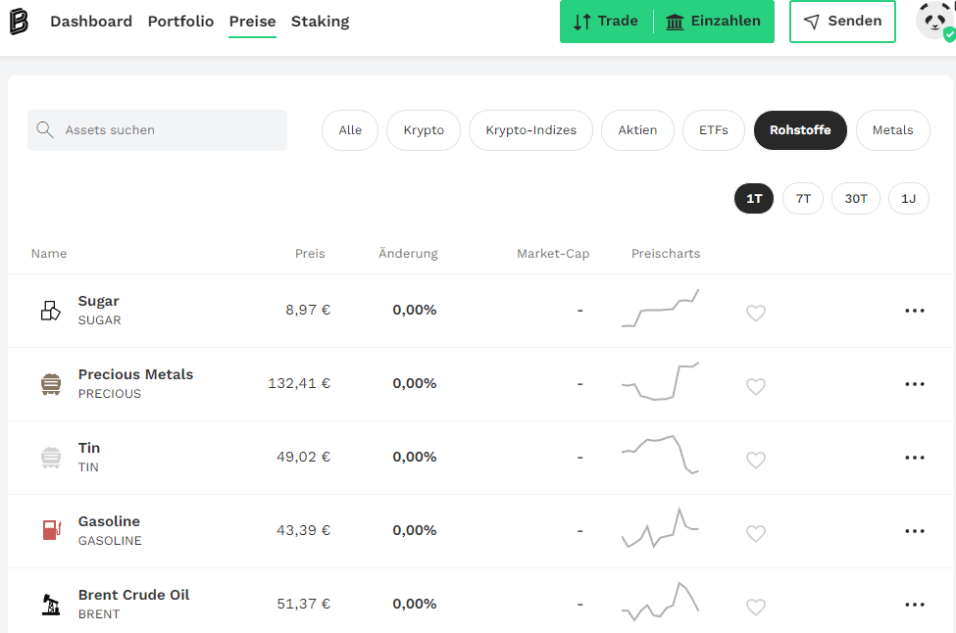956x633 pixels.
Task: Open the three-dot menu for Gasoline
Action: 915,531
